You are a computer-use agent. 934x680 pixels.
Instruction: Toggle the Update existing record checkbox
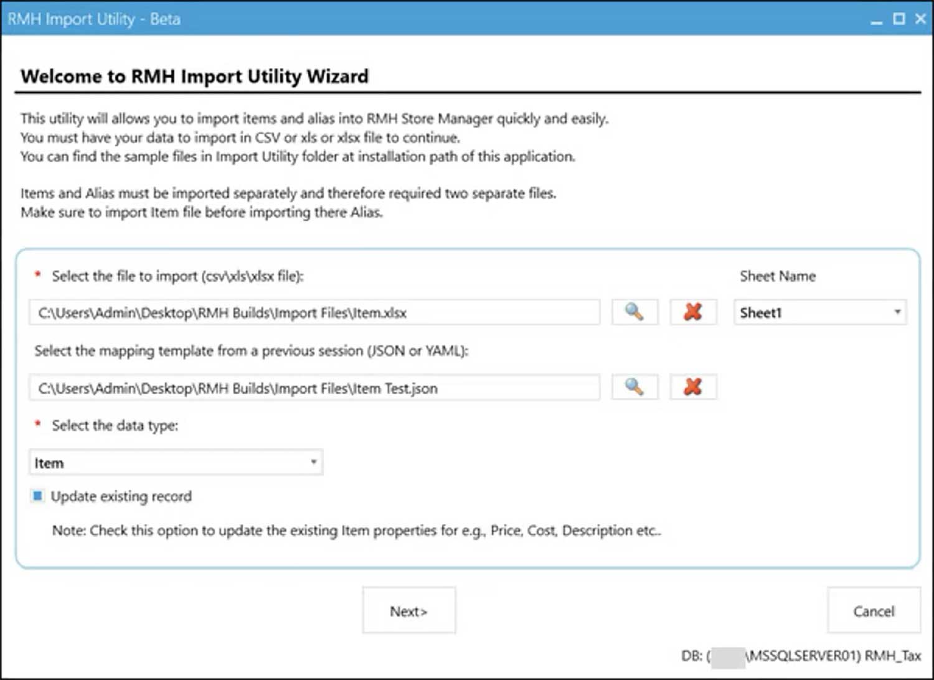(37, 496)
